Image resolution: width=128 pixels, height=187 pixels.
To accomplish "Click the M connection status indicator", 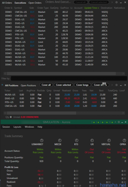I will click(111, 122).
